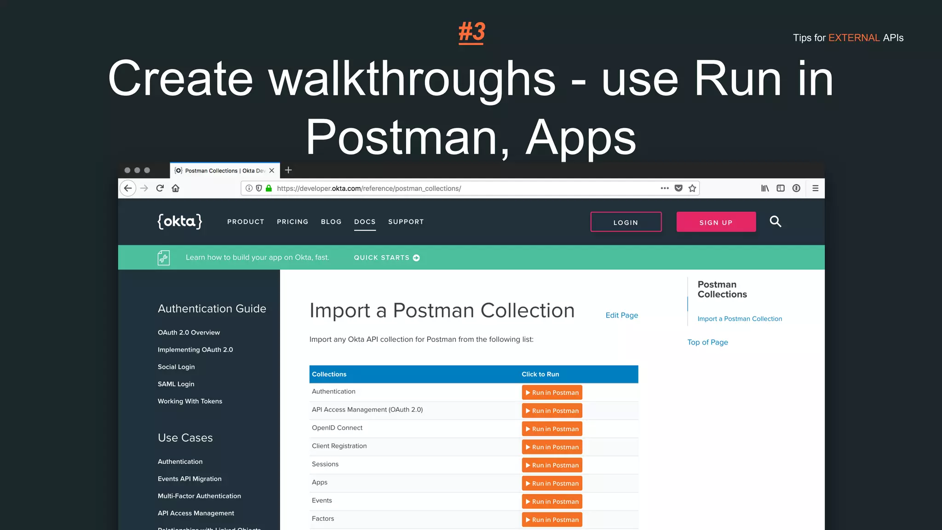Click the OpenID Connect table cell

pos(337,428)
